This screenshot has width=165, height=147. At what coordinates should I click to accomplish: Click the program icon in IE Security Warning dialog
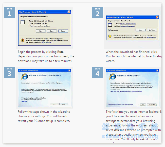click(x=110, y=25)
